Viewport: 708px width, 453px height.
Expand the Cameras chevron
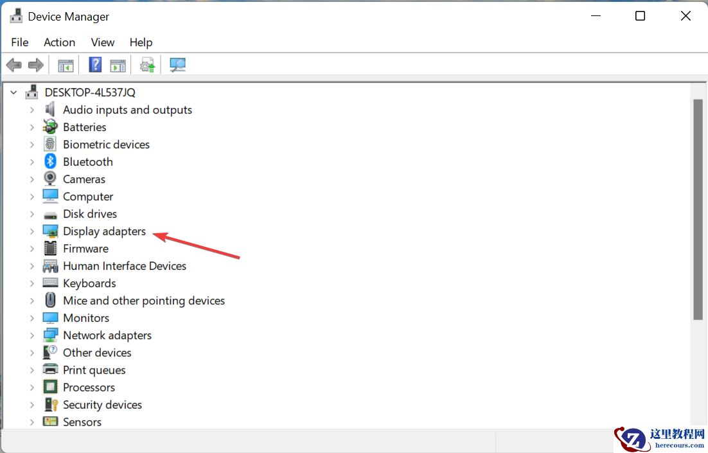click(x=31, y=179)
